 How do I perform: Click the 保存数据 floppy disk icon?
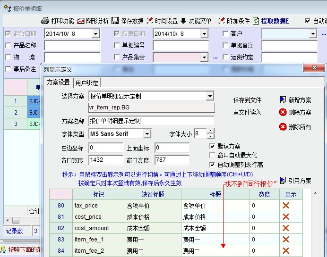tap(115, 21)
